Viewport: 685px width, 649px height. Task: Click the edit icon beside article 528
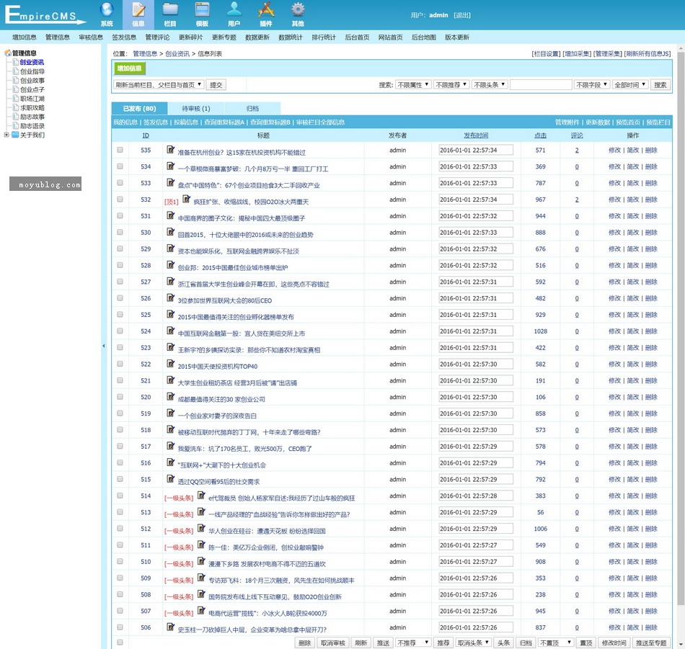coord(171,265)
